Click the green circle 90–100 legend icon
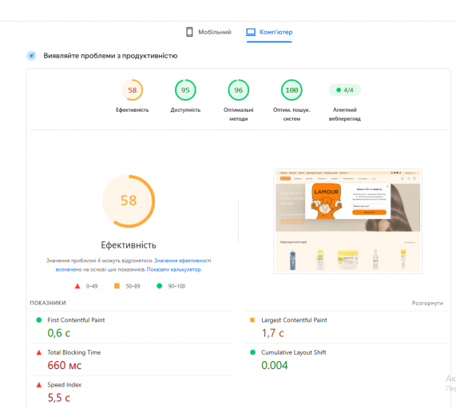This screenshot has height=409, width=456. [x=160, y=286]
